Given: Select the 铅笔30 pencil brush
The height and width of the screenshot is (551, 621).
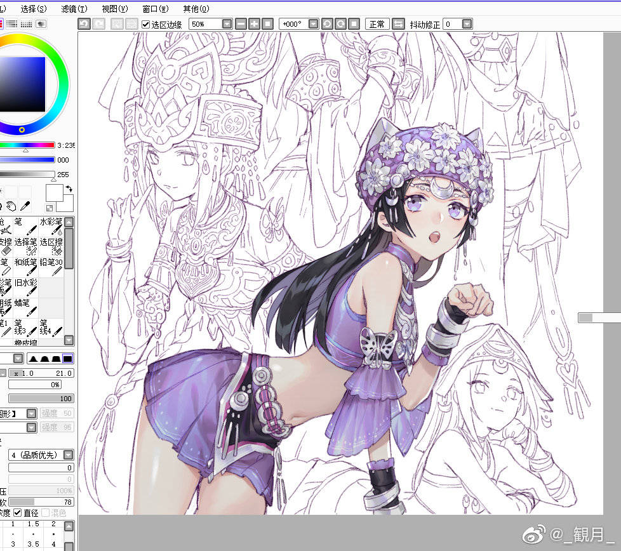Looking at the screenshot, I should tap(51, 267).
